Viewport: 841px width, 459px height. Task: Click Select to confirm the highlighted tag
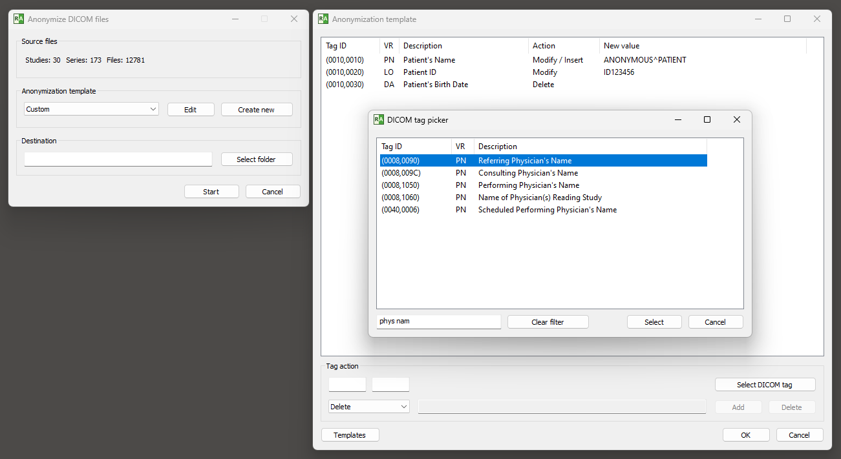pos(654,321)
